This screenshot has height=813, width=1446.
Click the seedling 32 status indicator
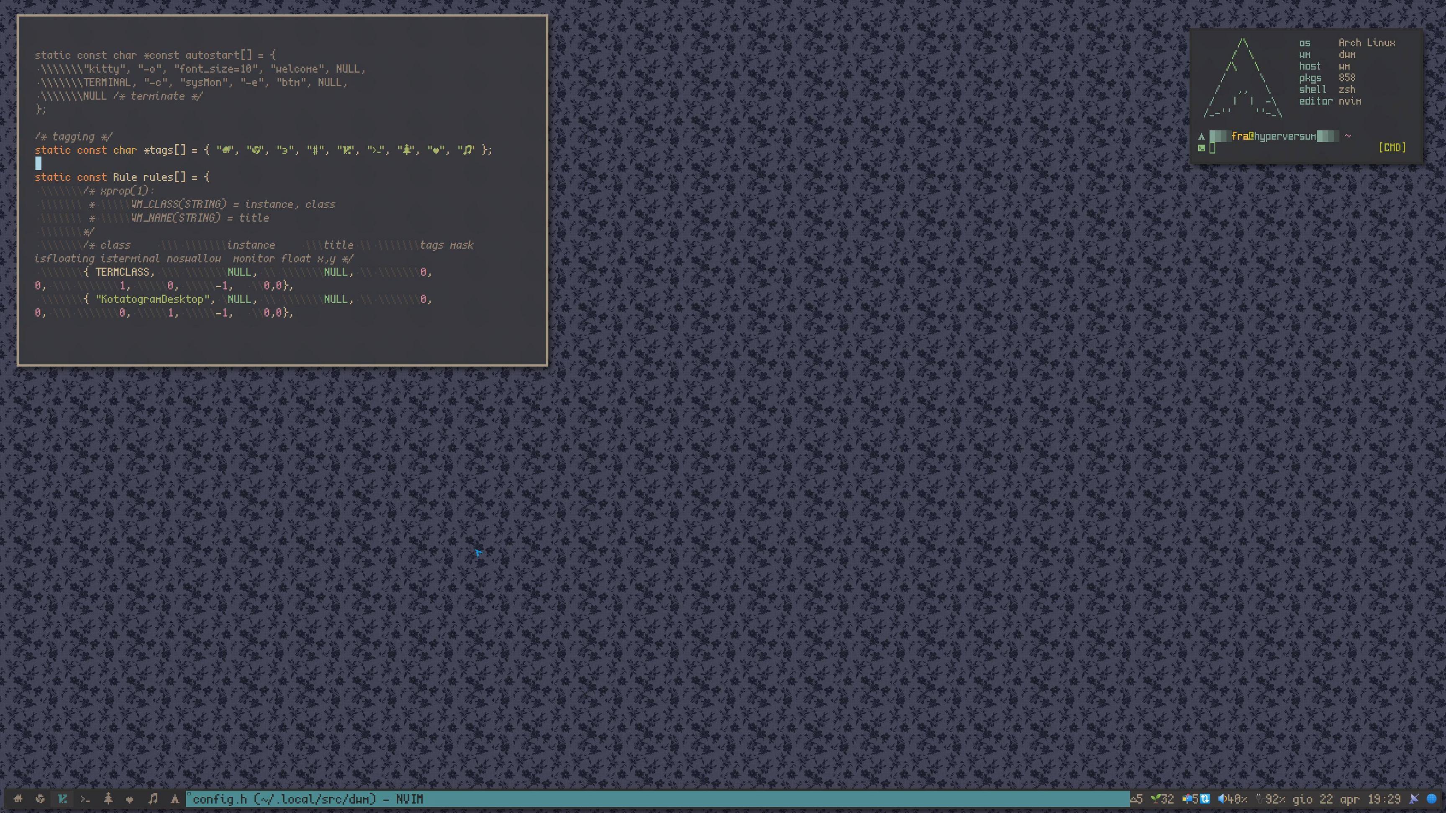[x=1162, y=799]
